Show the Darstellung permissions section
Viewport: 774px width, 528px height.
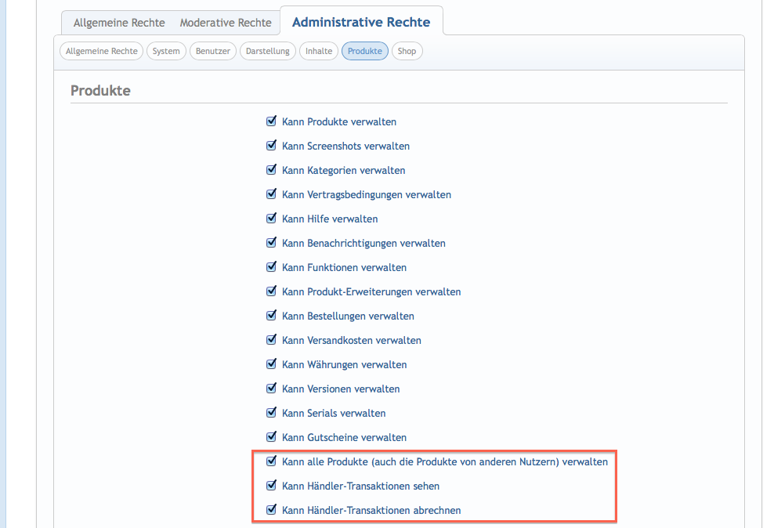pyautogui.click(x=268, y=52)
